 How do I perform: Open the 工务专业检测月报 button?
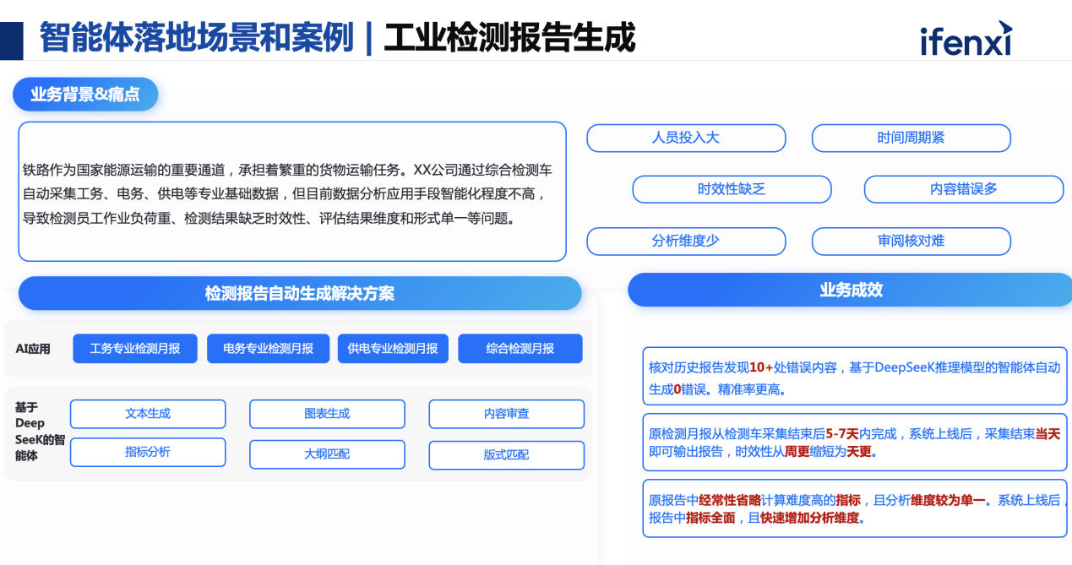135,349
